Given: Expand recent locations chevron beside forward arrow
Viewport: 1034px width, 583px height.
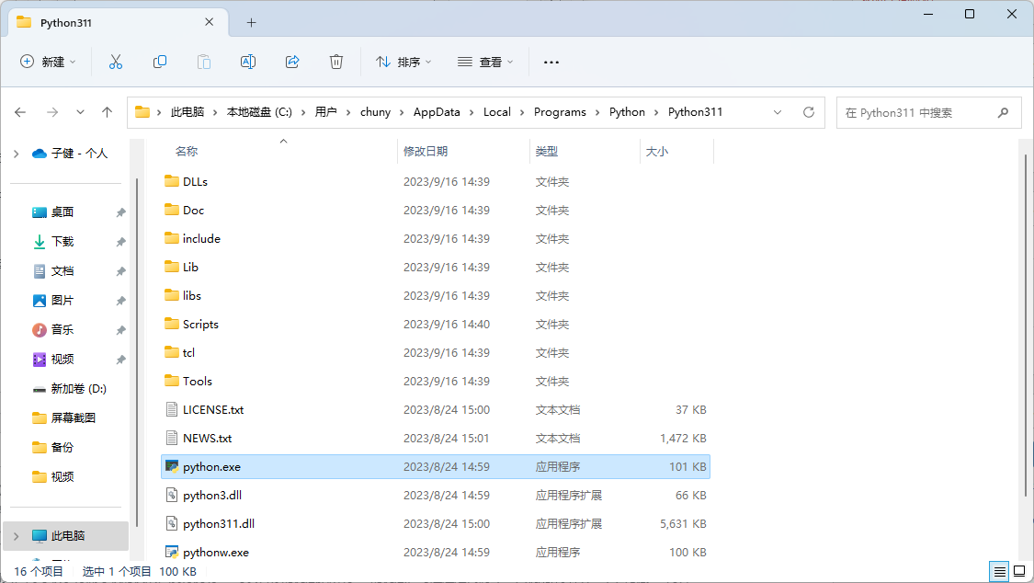Looking at the screenshot, I should (x=80, y=112).
